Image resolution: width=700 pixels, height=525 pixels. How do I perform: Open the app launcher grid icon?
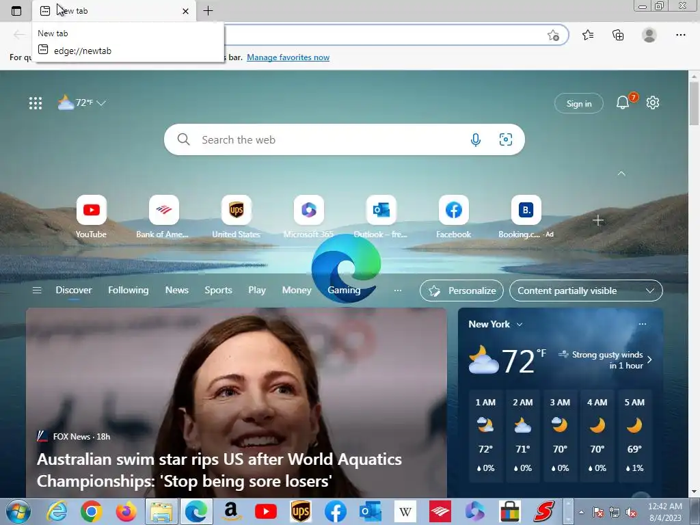tap(36, 103)
